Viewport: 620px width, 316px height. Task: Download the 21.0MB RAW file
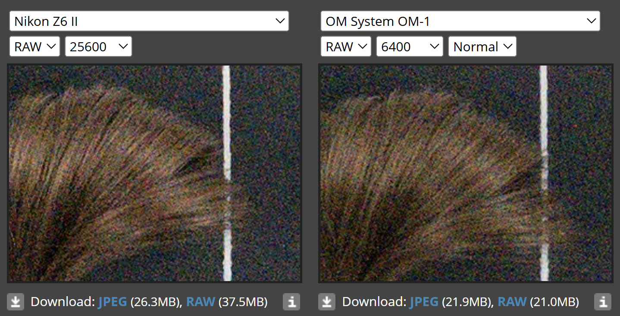pos(512,302)
